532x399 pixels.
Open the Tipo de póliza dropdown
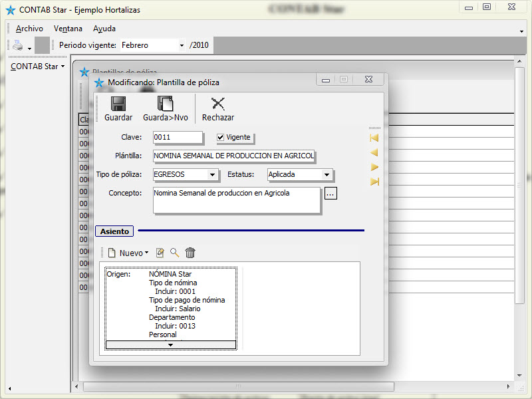click(212, 175)
